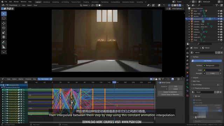Hide the Camera object with eye icon
The width and height of the screenshot is (224, 126).
coord(218,22)
